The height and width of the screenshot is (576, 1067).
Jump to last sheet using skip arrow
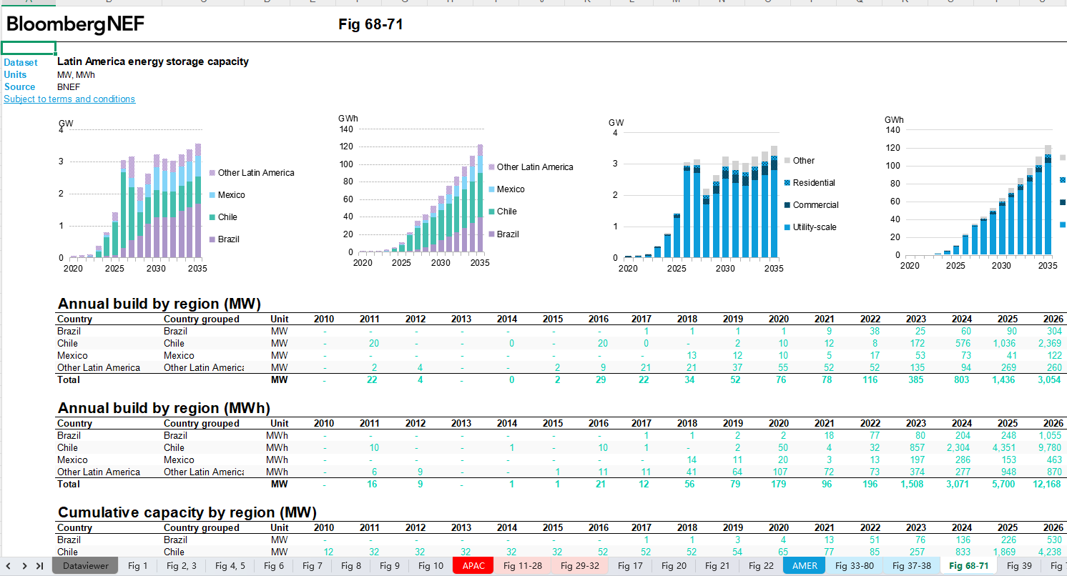click(x=40, y=566)
